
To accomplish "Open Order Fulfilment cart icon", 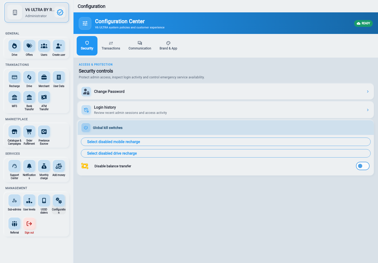I will 29,132.
